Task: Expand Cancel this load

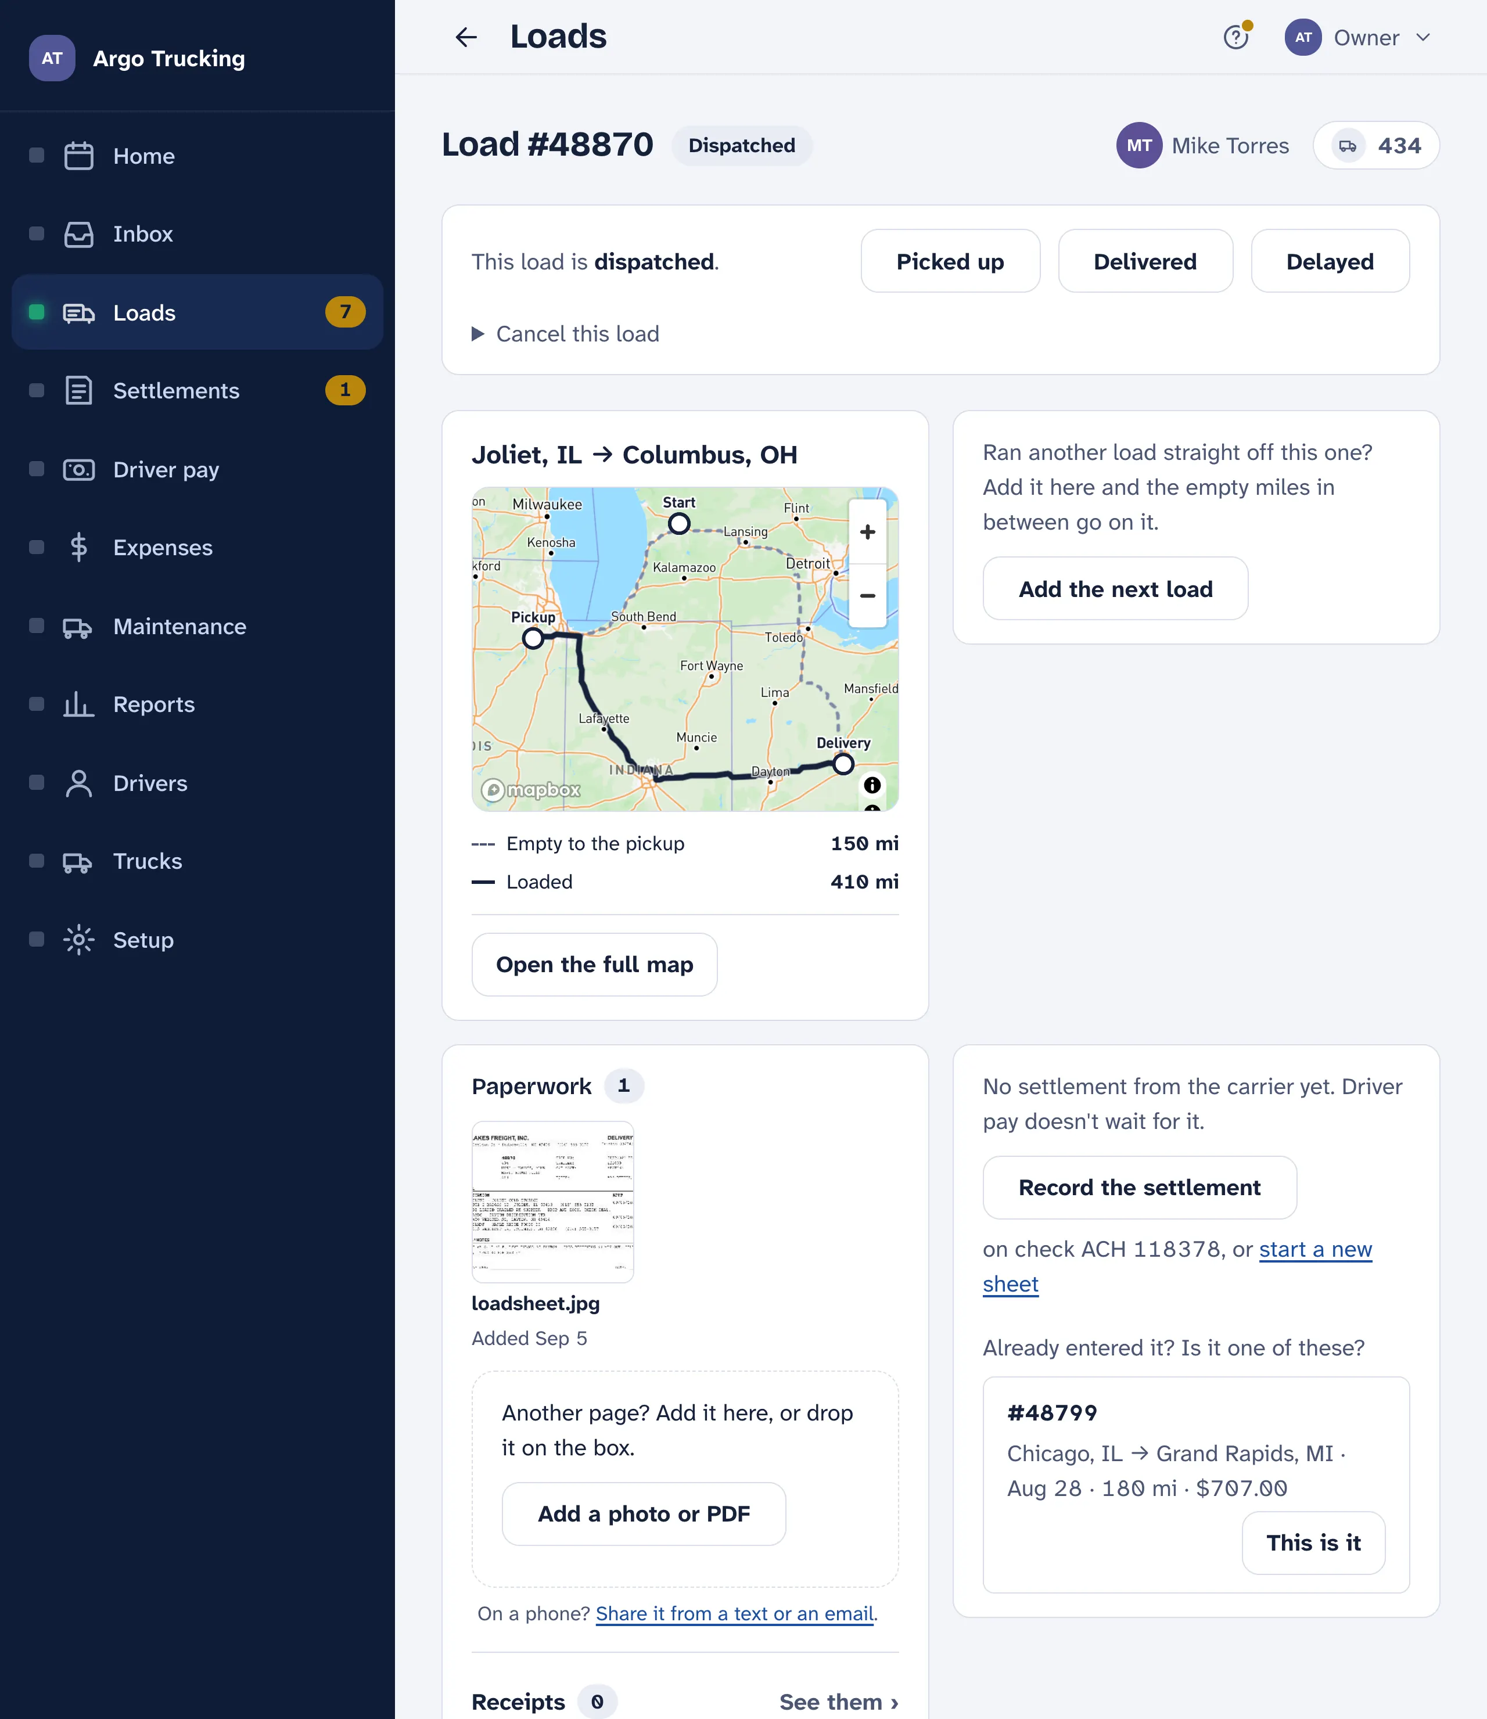Action: tap(566, 333)
